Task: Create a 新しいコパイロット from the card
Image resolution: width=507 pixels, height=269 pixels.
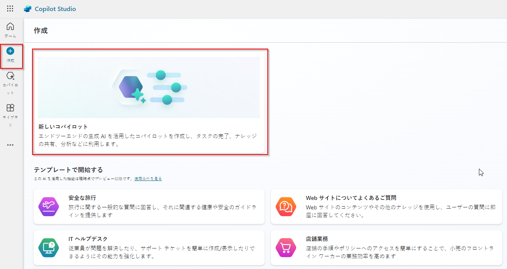Action: pyautogui.click(x=149, y=103)
